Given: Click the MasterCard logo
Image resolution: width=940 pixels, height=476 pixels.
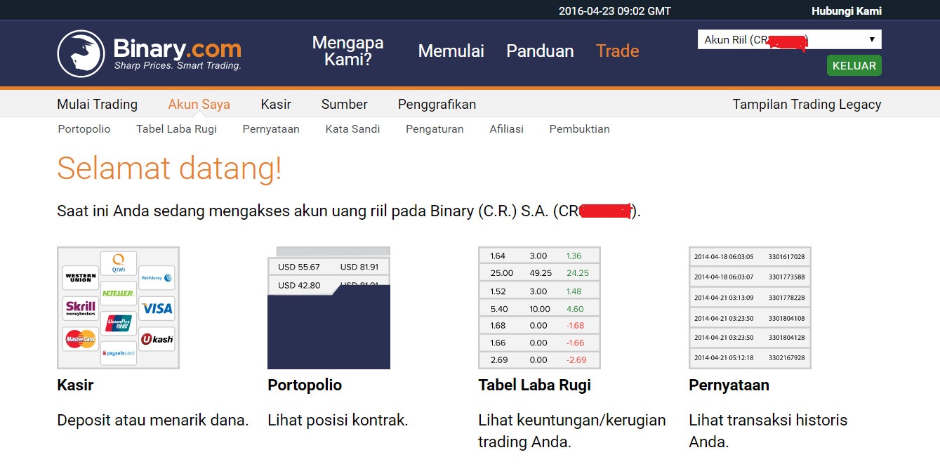Looking at the screenshot, I should [x=81, y=340].
